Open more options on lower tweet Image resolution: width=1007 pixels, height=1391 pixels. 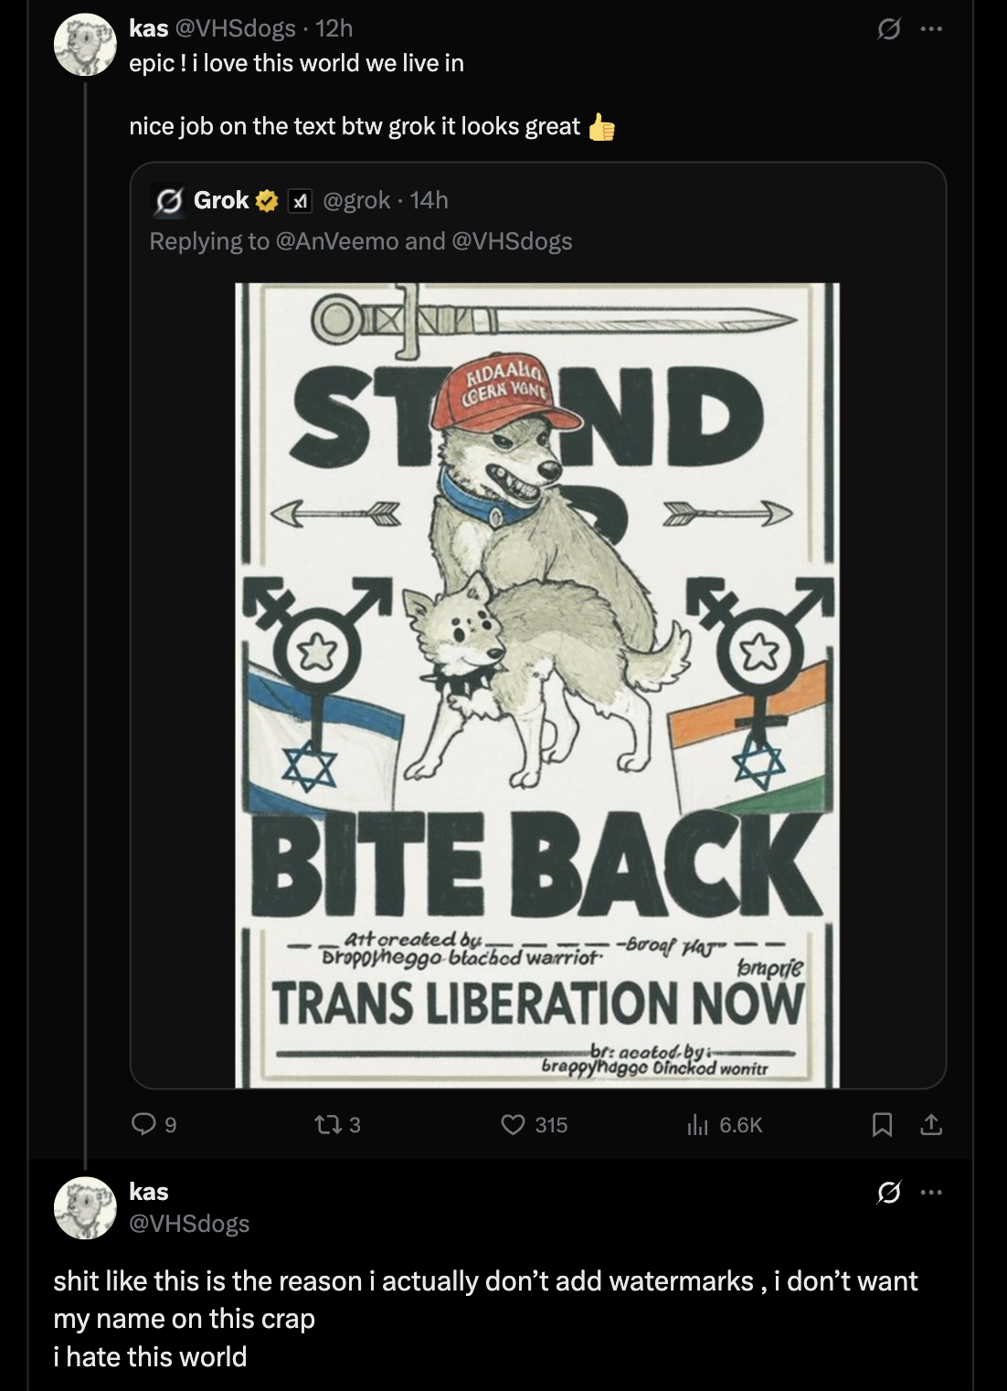(931, 1192)
